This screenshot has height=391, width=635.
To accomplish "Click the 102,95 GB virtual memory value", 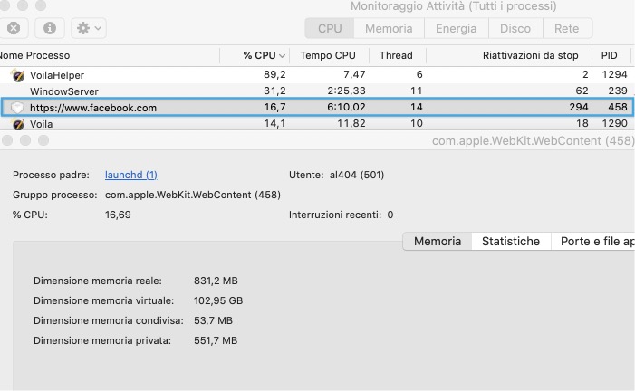I will pos(218,300).
